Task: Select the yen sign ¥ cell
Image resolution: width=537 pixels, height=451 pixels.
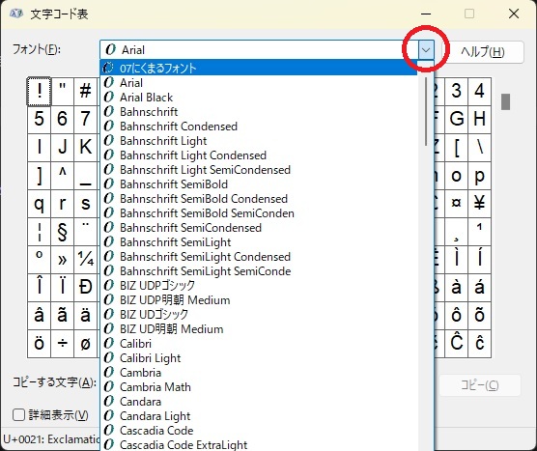Action: (479, 204)
